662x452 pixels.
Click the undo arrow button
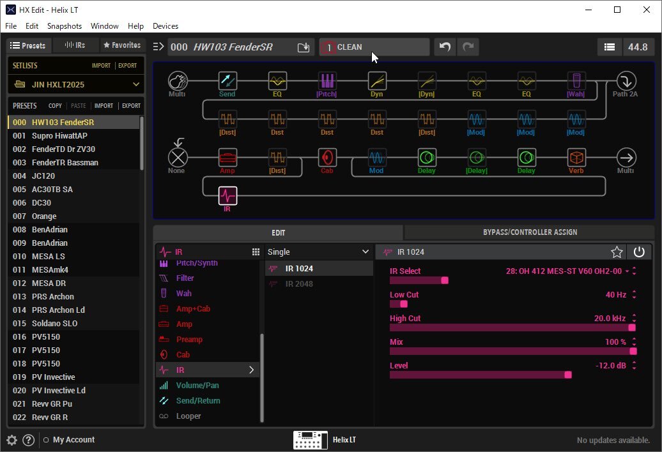tap(445, 47)
